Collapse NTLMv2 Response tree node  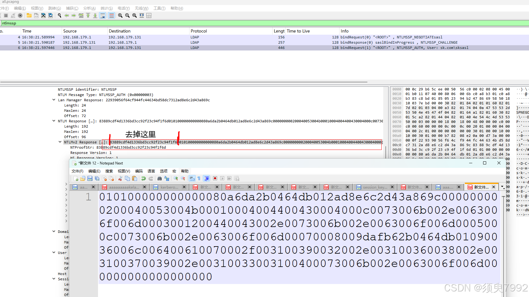pyautogui.click(x=60, y=142)
